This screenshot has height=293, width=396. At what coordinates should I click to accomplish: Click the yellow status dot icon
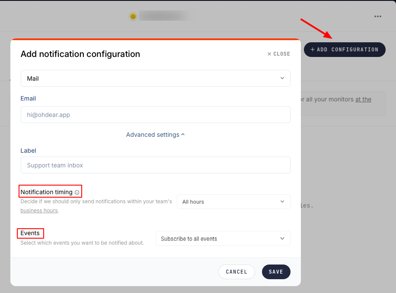tap(133, 16)
